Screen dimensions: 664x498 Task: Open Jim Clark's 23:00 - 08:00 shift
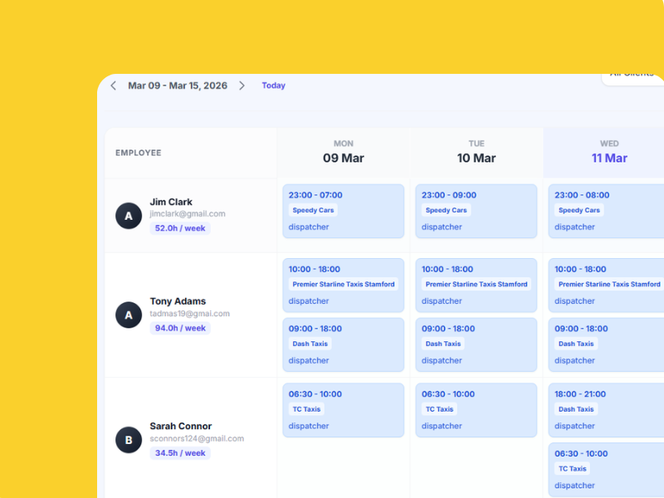pyautogui.click(x=607, y=211)
